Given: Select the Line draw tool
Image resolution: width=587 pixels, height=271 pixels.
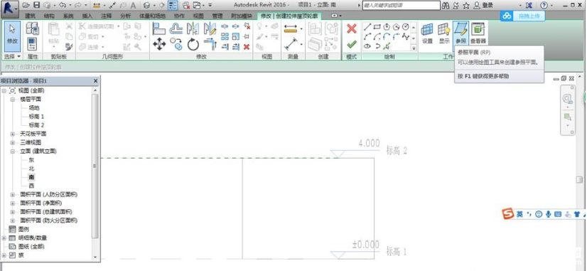Looking at the screenshot, I should pyautogui.click(x=367, y=27).
